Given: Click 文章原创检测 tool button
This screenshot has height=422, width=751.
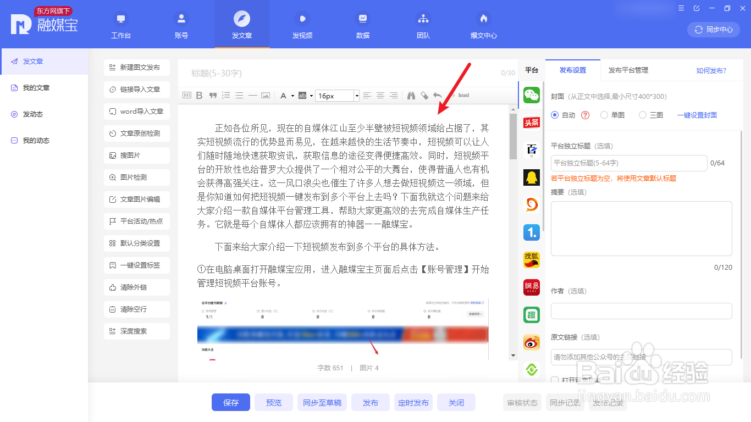Looking at the screenshot, I should click(x=137, y=133).
